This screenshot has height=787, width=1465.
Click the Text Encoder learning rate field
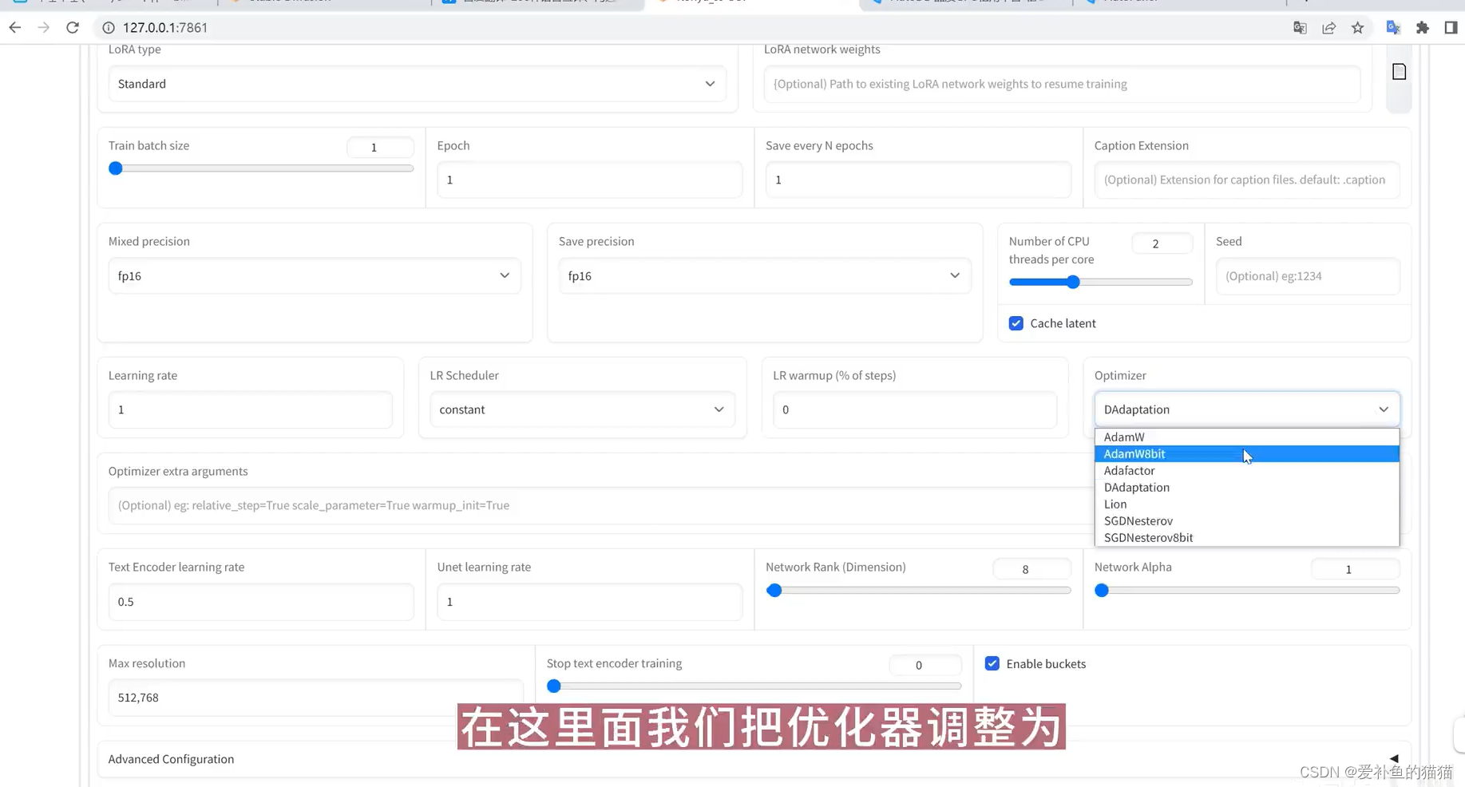click(261, 601)
